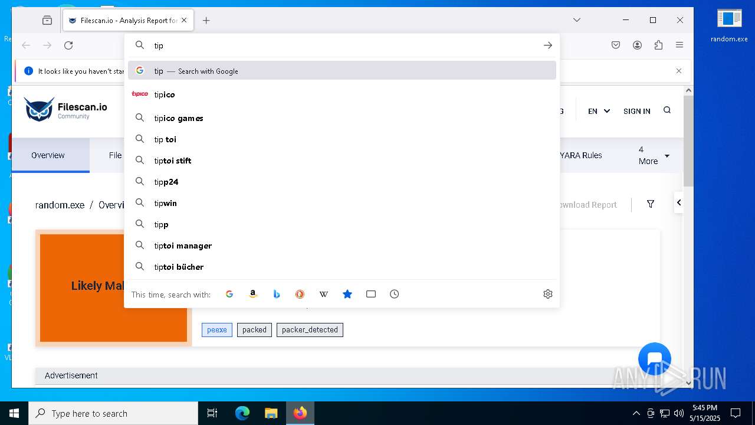Screen dimensions: 755x425
Task: Search this time with Wikipedia icon
Action: tap(324, 294)
